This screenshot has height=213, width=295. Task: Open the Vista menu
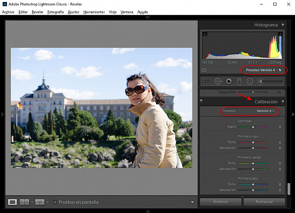pos(113,12)
